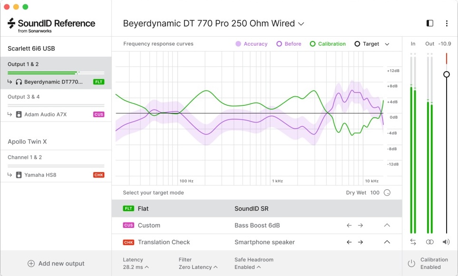Click the mono listening icon
The width and height of the screenshot is (458, 276).
click(x=430, y=242)
